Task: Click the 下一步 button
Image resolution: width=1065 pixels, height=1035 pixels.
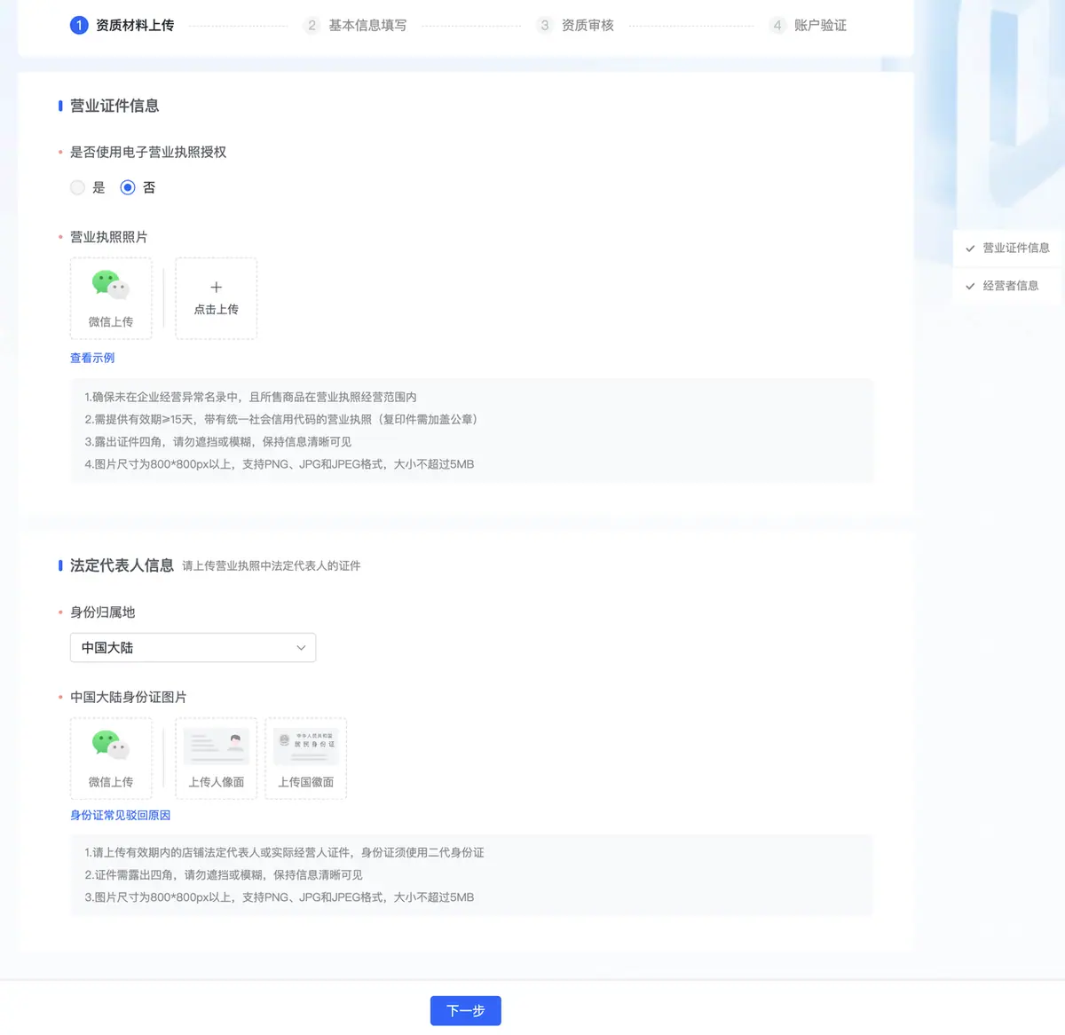Action: (x=466, y=1010)
